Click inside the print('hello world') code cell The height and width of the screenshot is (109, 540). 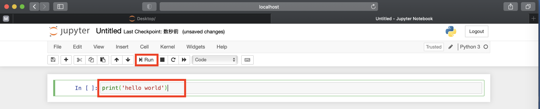[264, 88]
